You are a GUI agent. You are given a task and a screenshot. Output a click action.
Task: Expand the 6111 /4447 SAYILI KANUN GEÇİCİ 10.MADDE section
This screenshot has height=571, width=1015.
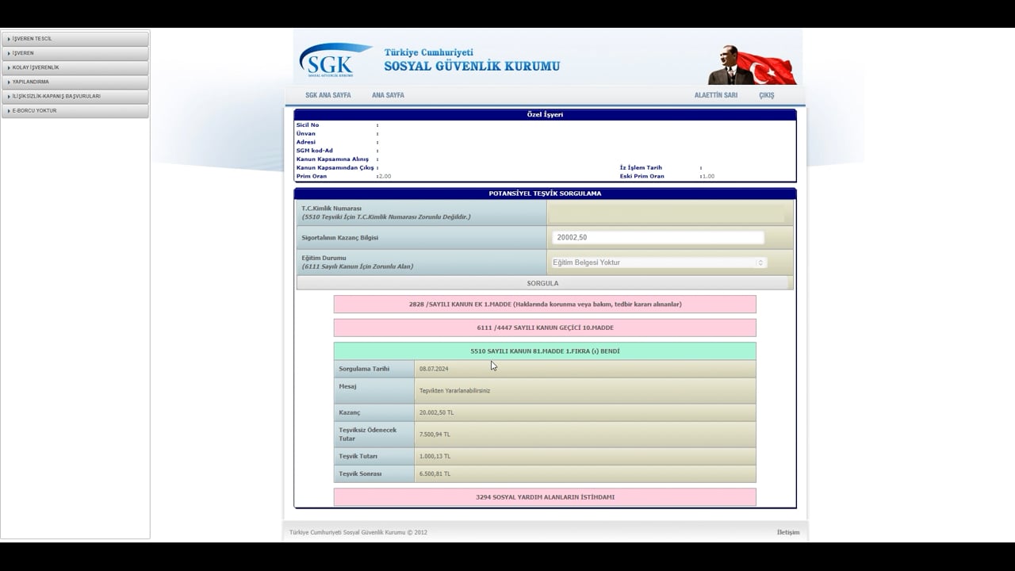[x=545, y=328]
